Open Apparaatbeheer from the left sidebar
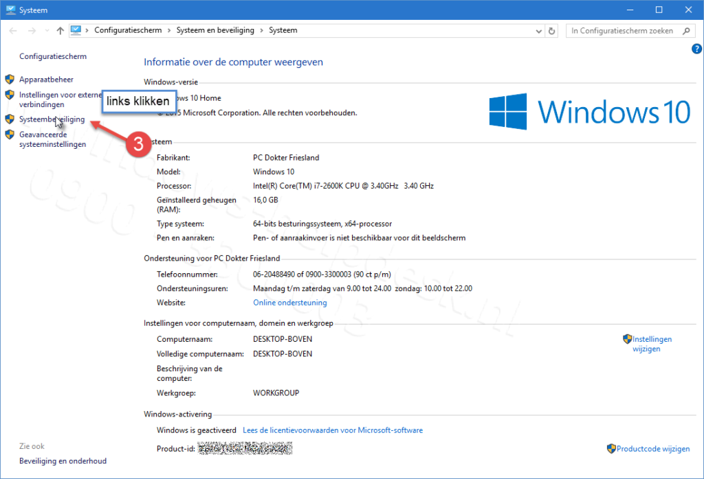 (x=46, y=80)
